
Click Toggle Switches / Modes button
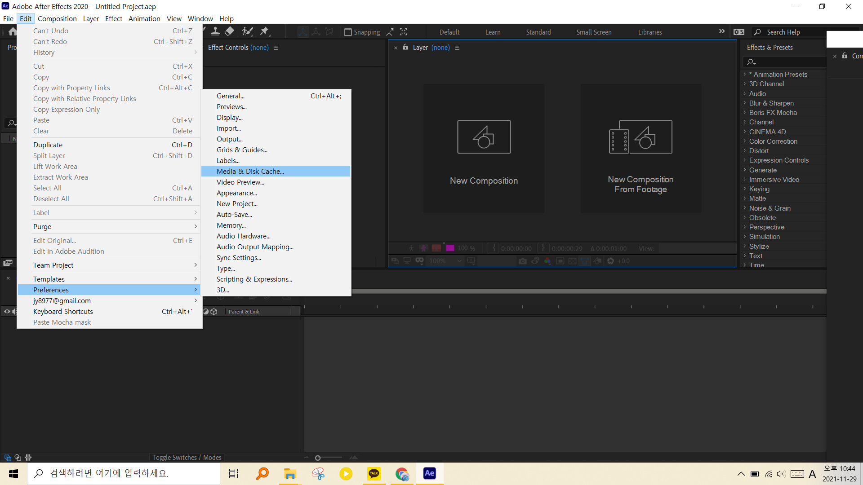(187, 457)
